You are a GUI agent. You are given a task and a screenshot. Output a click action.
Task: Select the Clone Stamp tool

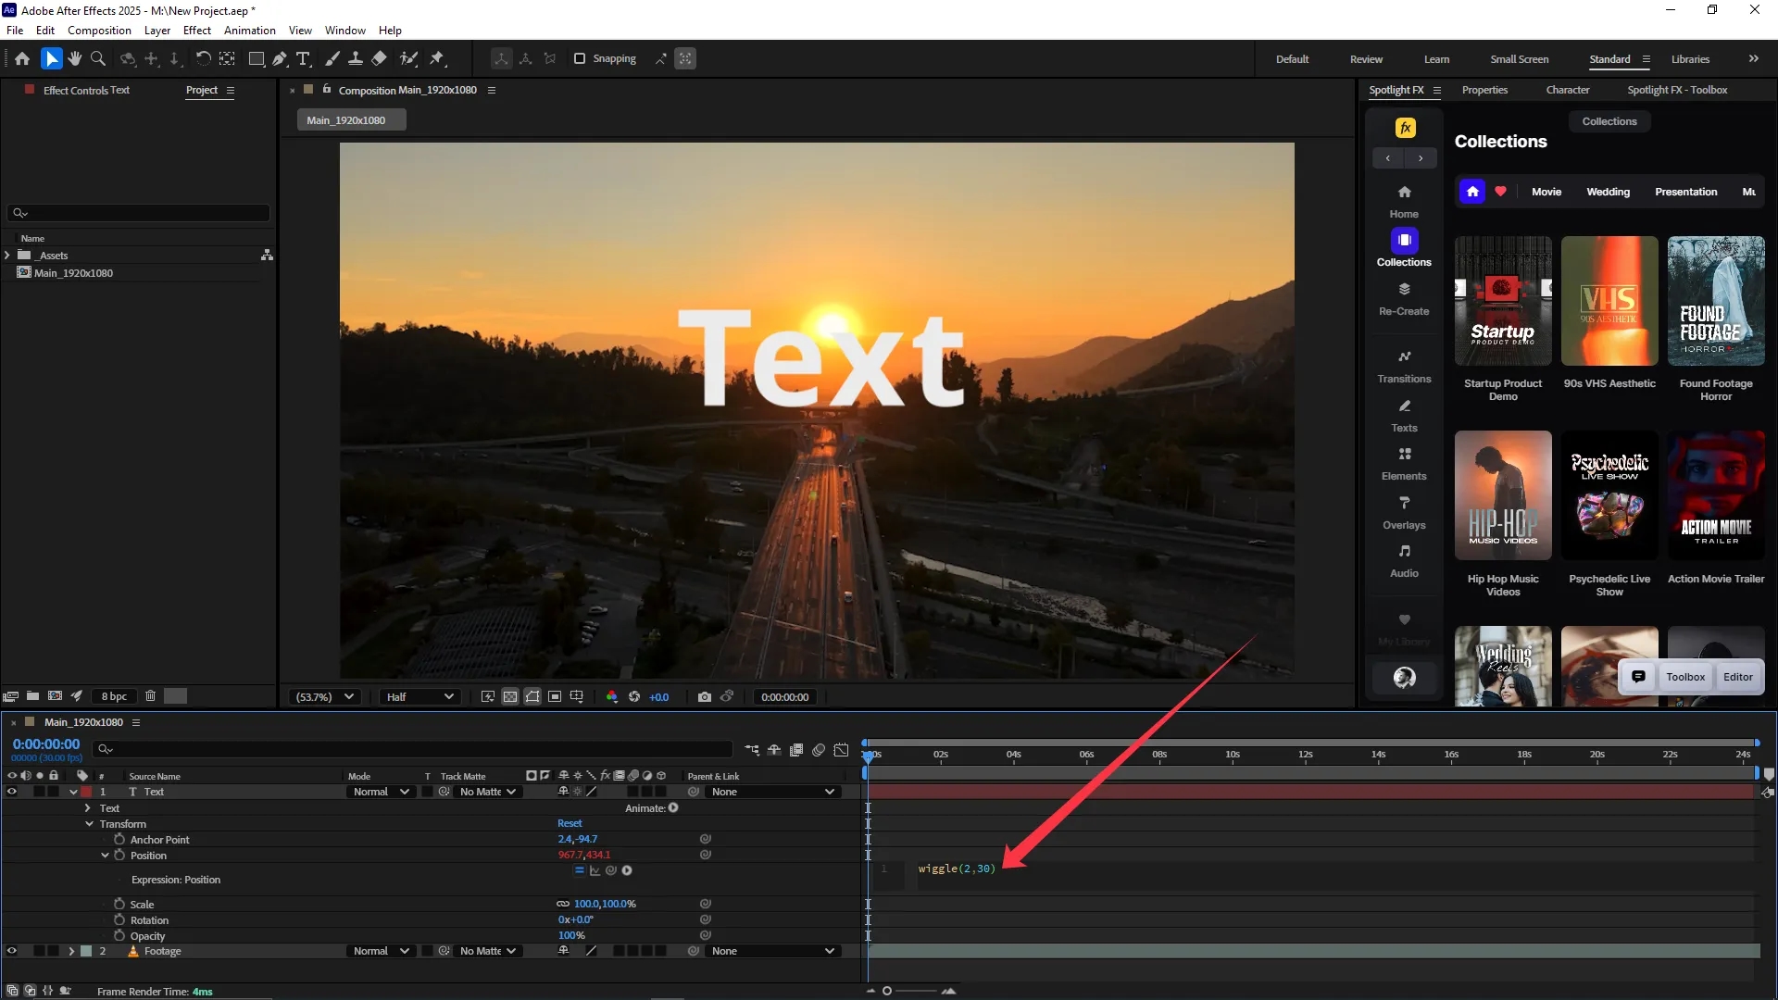click(355, 58)
